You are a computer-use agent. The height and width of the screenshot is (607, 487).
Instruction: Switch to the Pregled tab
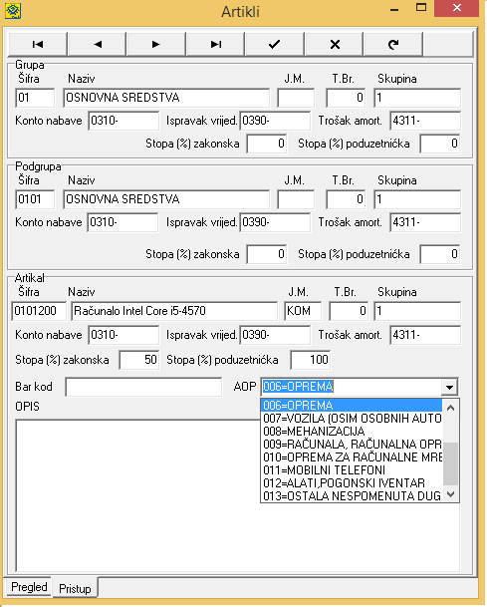tap(29, 587)
